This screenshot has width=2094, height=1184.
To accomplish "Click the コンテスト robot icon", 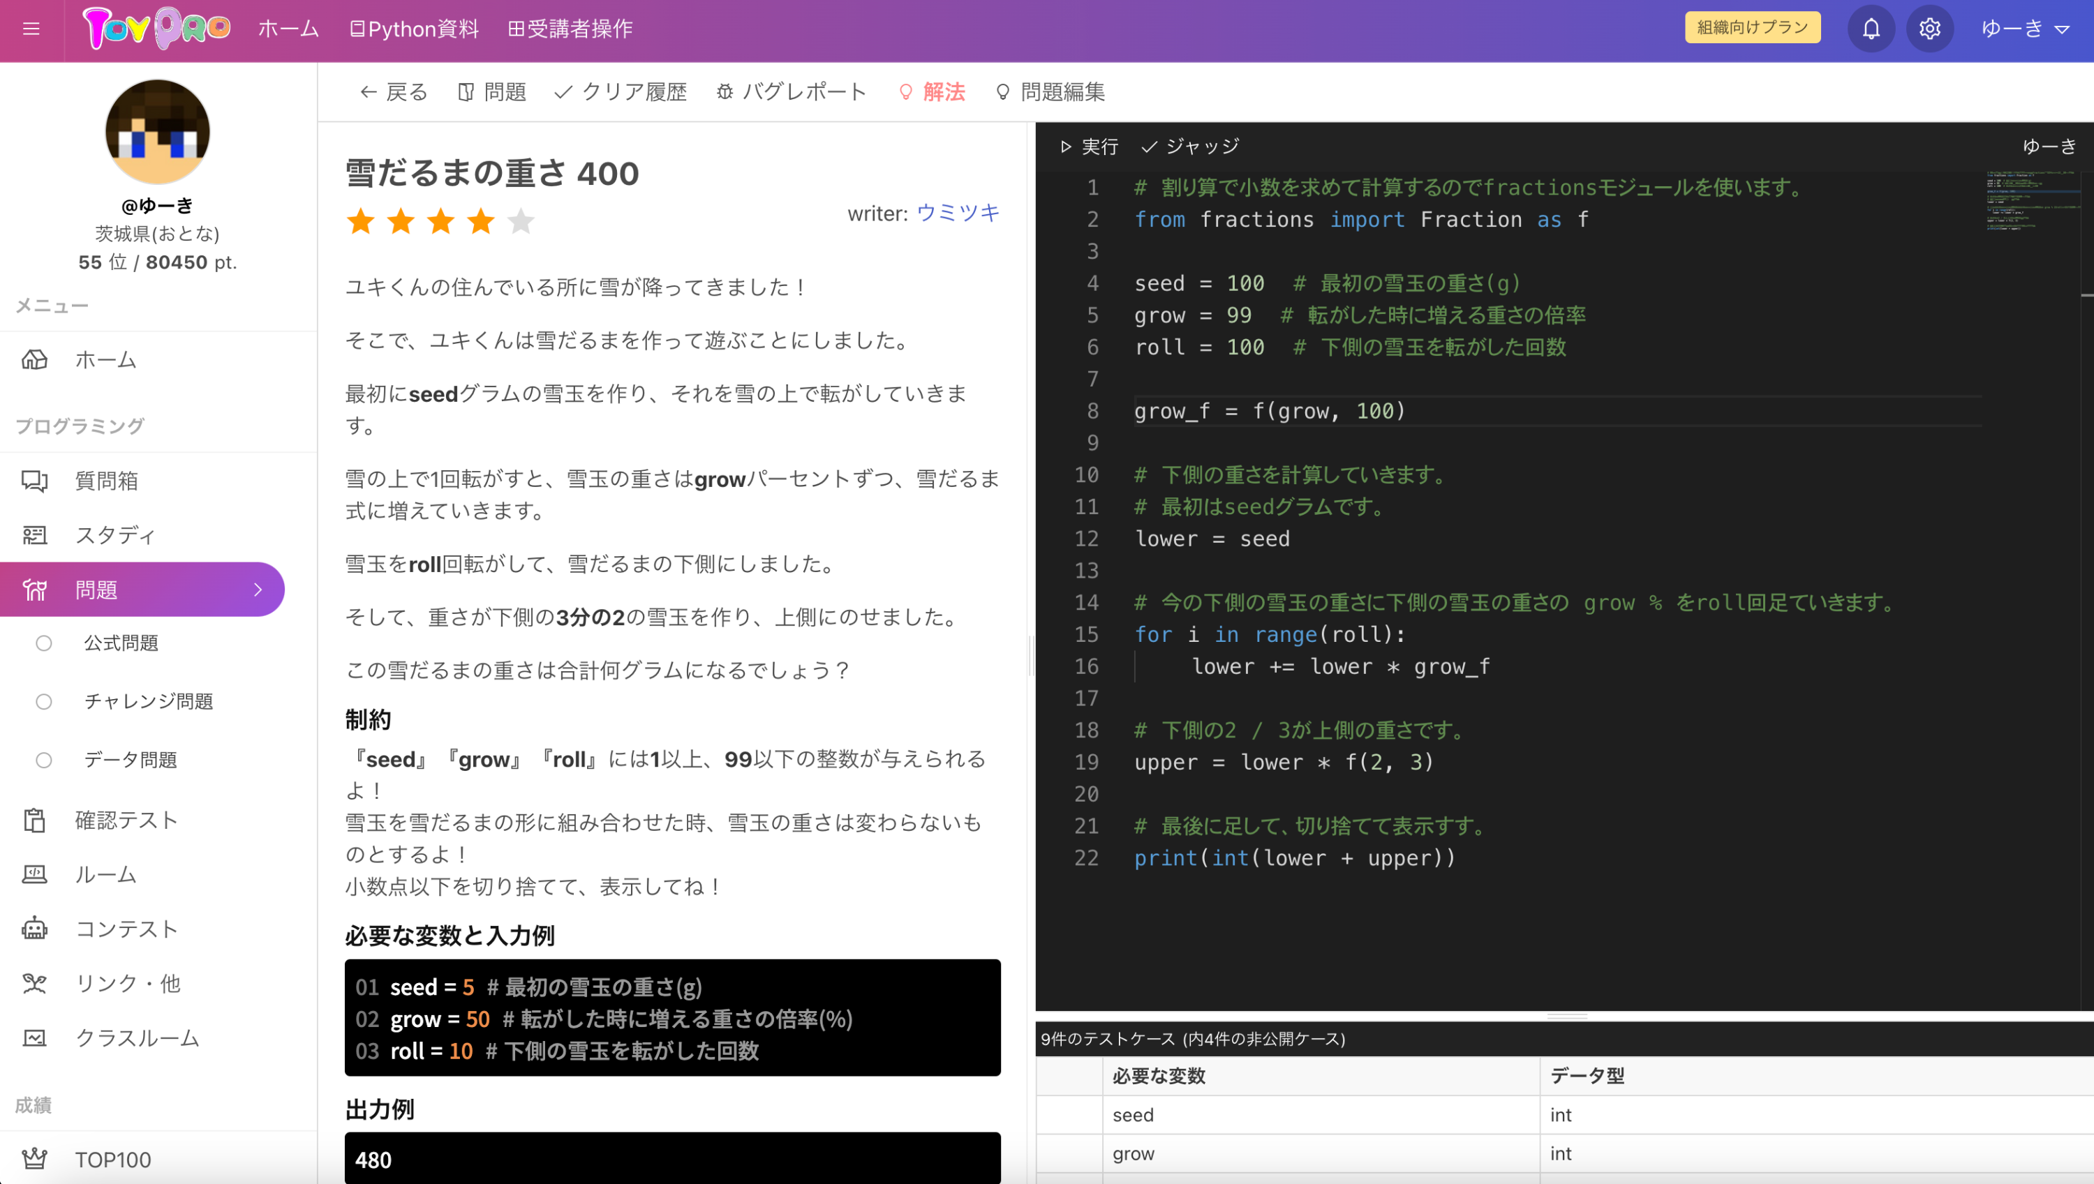I will (x=34, y=929).
